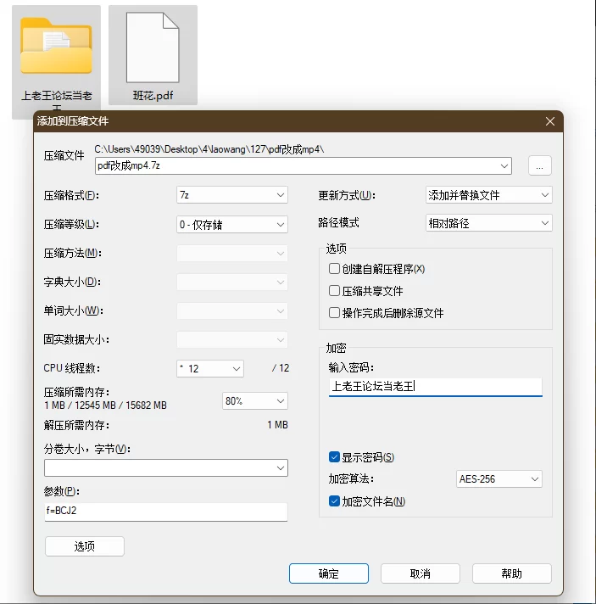Click the 参数 field containing f=BCJ2
This screenshot has height=604, width=596.
point(166,512)
